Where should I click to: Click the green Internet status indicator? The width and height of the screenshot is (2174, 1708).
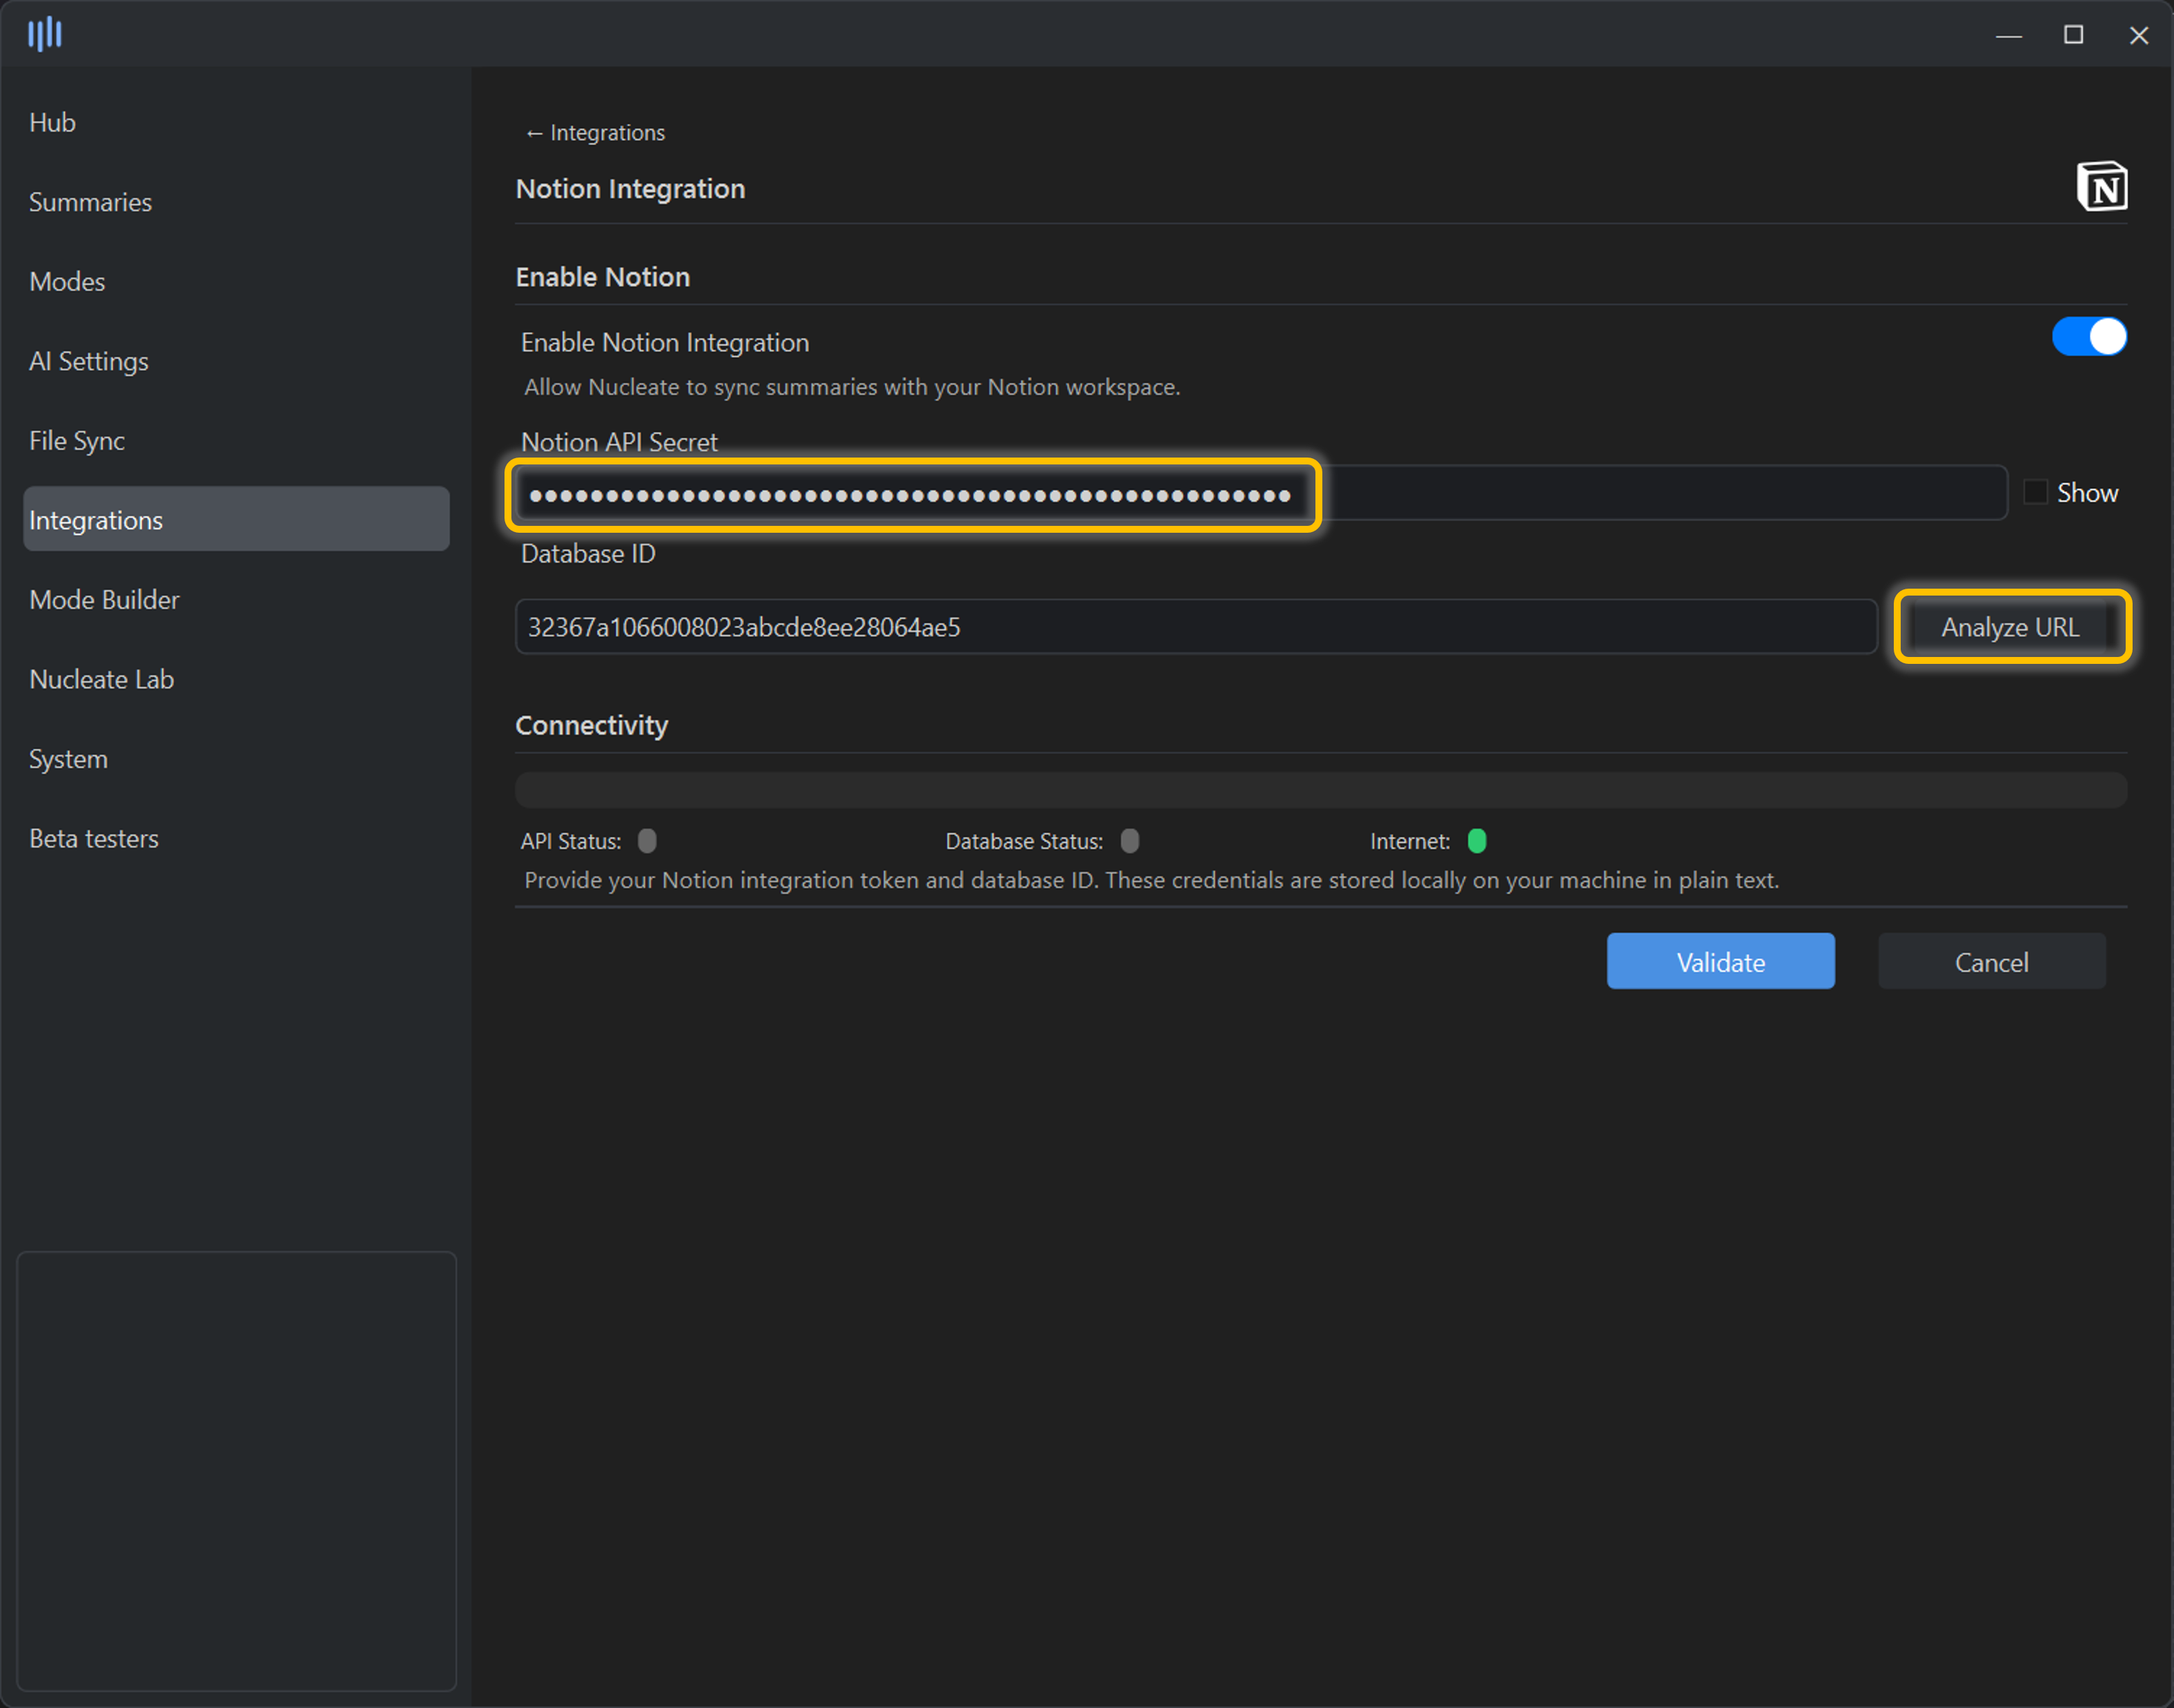click(1476, 841)
